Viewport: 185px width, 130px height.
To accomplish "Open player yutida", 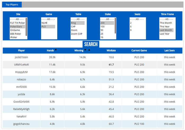I will coord(21,94).
